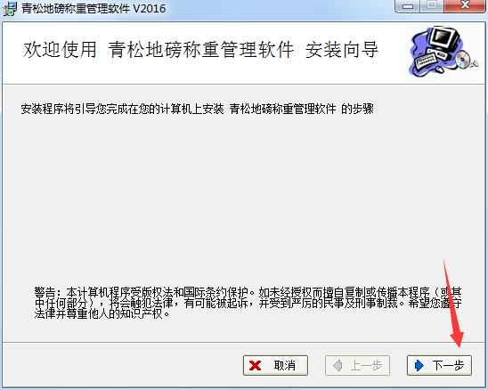The image size is (488, 390).
Task: Click the red X icon on the Cancel button
Action: (256, 365)
